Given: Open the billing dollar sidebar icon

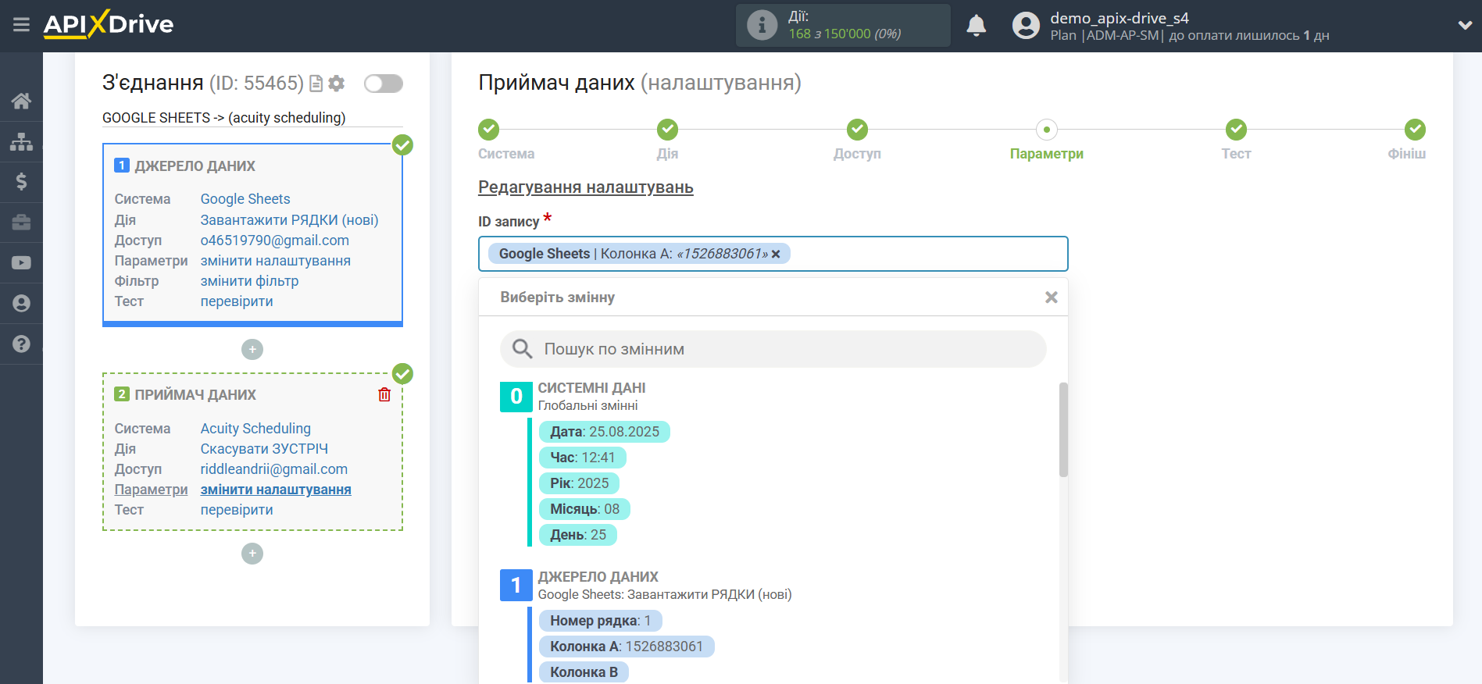Looking at the screenshot, I should click(x=21, y=182).
